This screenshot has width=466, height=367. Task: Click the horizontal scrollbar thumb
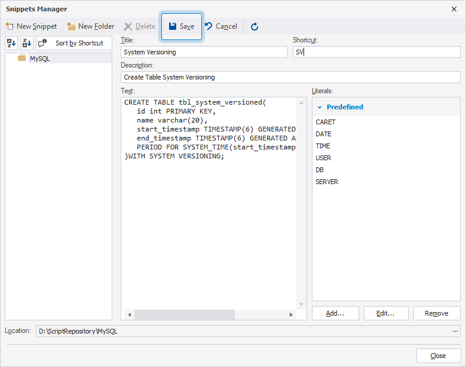coord(185,314)
